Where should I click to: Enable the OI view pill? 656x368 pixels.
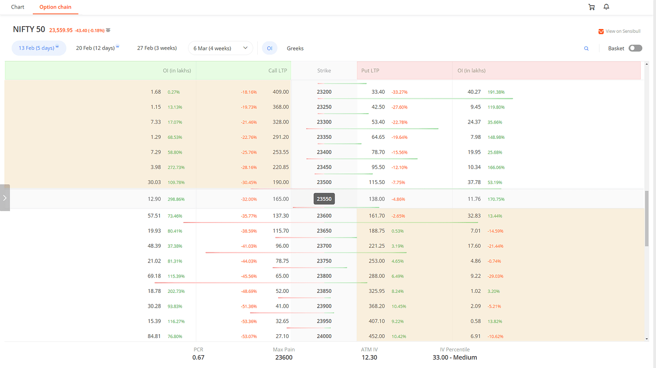270,48
